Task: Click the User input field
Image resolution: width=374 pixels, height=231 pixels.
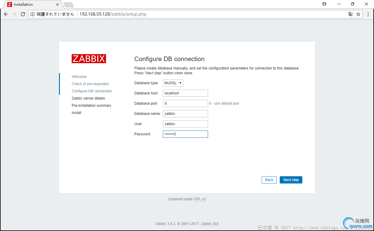Action: coord(185,124)
